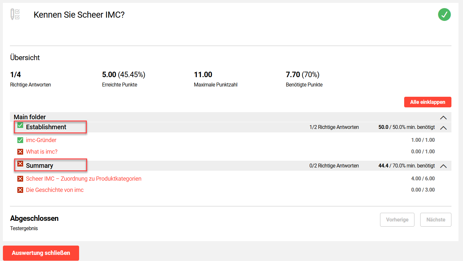Go to the Nächste page
The image size is (463, 261).
[436, 220]
